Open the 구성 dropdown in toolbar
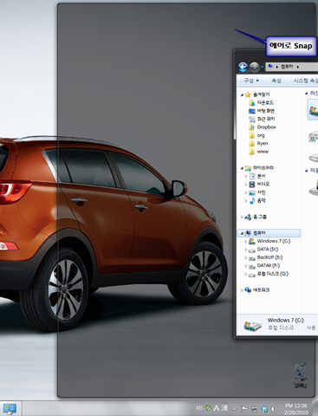This screenshot has height=416, width=318. (251, 81)
